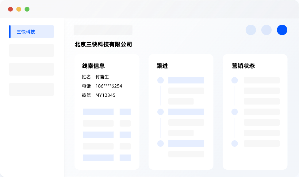Click the 线索信息 card heading
The height and width of the screenshot is (177, 299).
(94, 66)
